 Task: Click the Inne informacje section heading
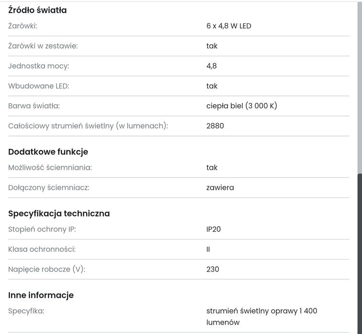click(41, 295)
